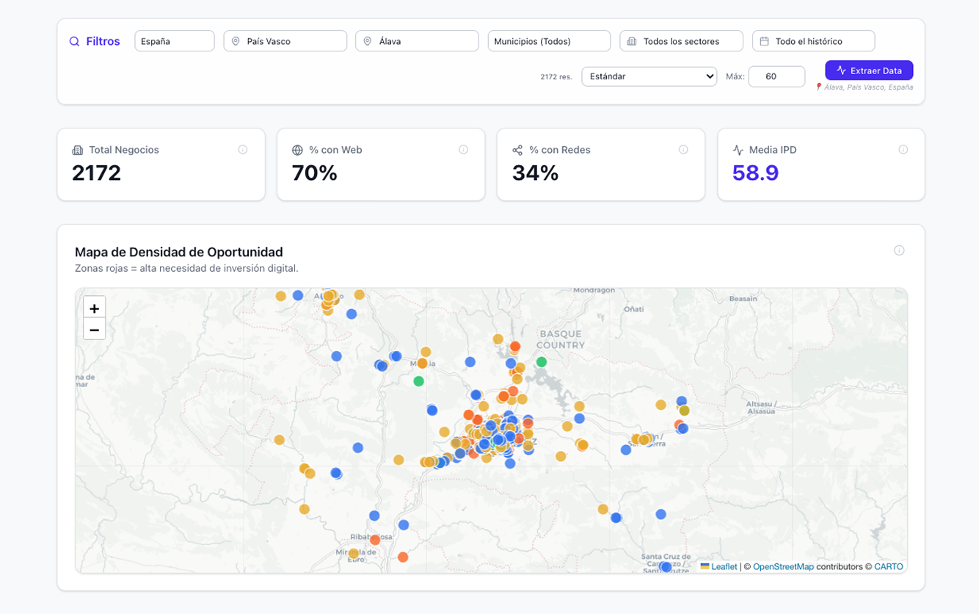Open the Estándar dropdown selector
The image size is (979, 614).
[649, 76]
